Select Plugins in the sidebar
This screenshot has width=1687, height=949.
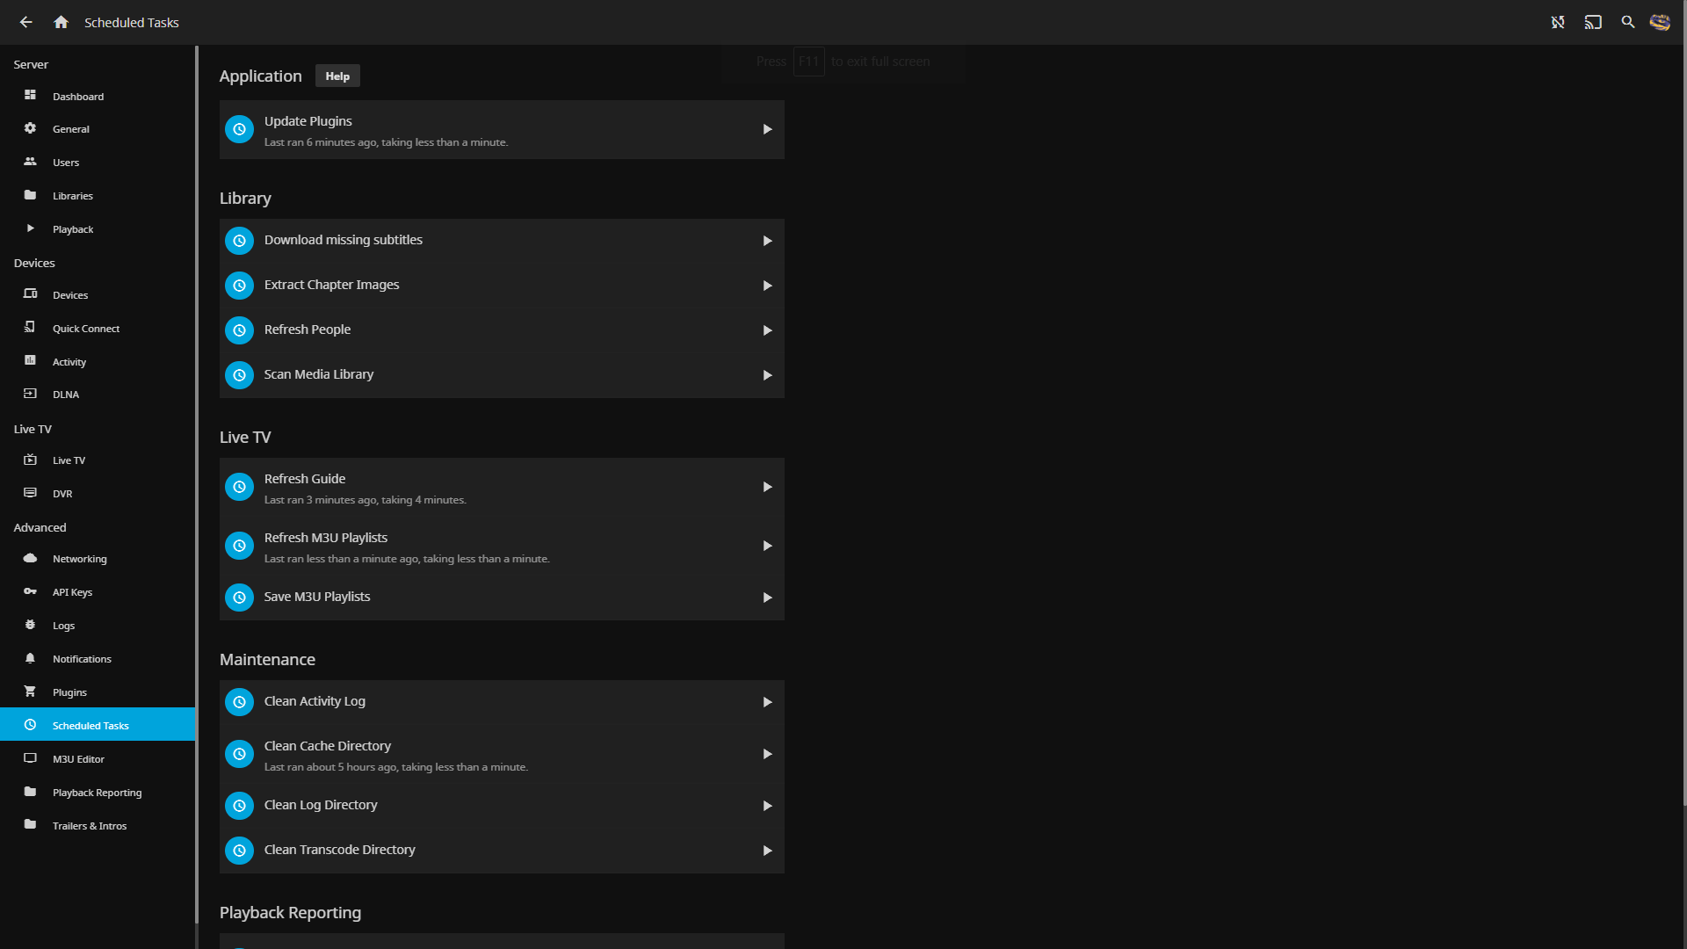click(x=69, y=692)
